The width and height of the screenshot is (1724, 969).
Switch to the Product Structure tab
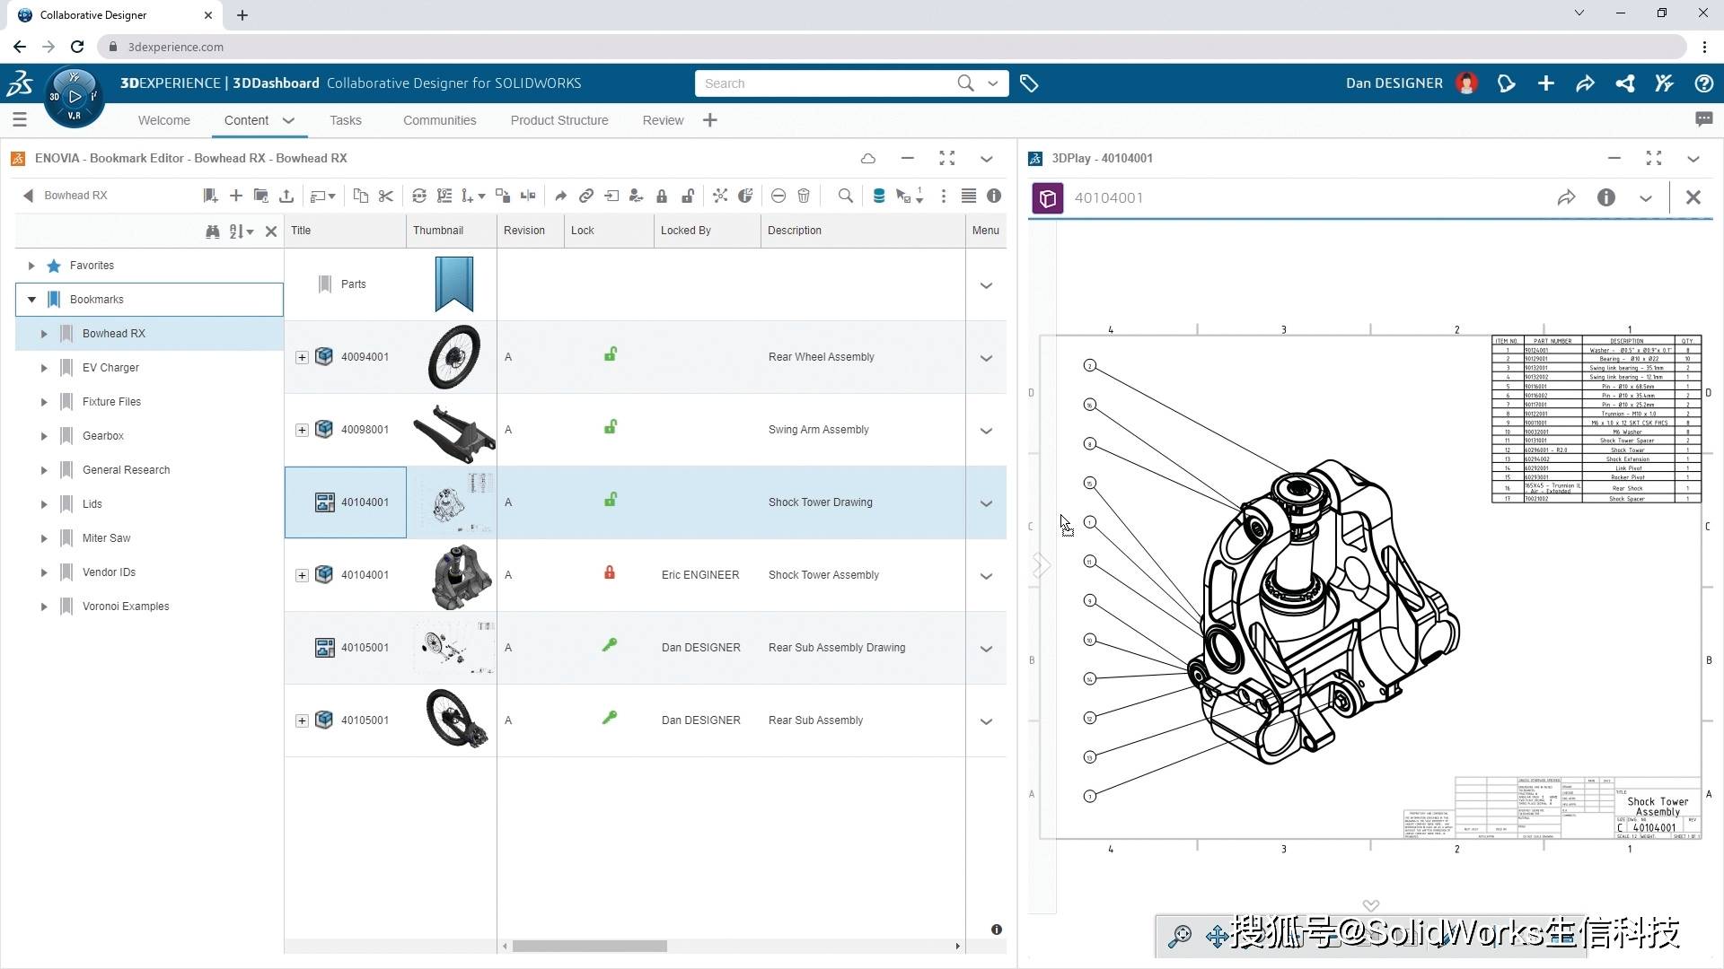559,120
